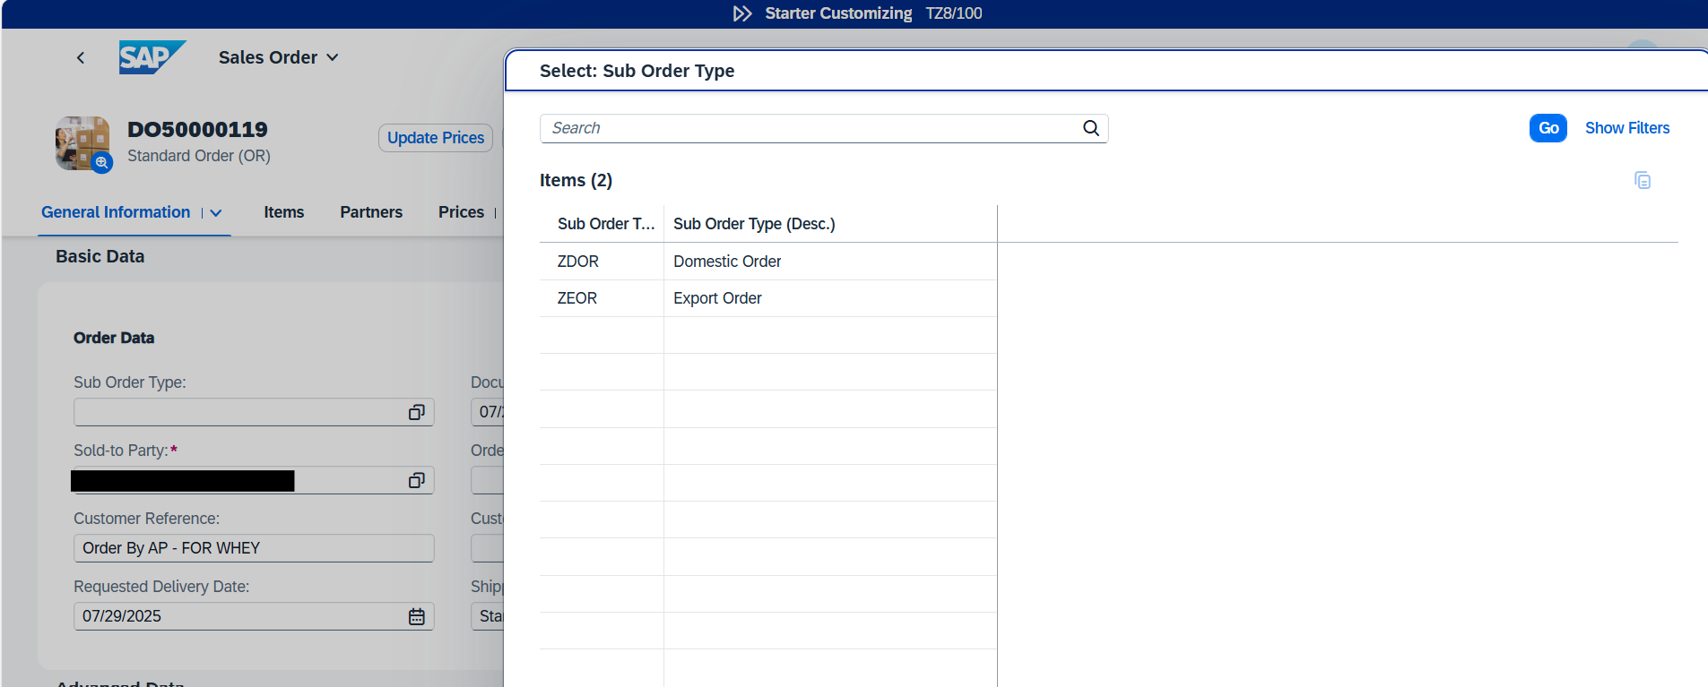Click the Sub Order T... column header
The image size is (1708, 687).
(x=602, y=224)
